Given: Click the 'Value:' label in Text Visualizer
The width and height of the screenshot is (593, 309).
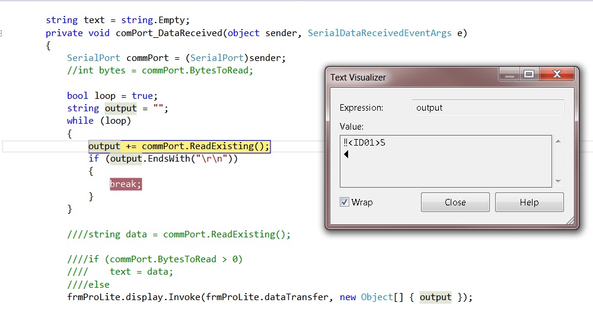Looking at the screenshot, I should coord(351,127).
